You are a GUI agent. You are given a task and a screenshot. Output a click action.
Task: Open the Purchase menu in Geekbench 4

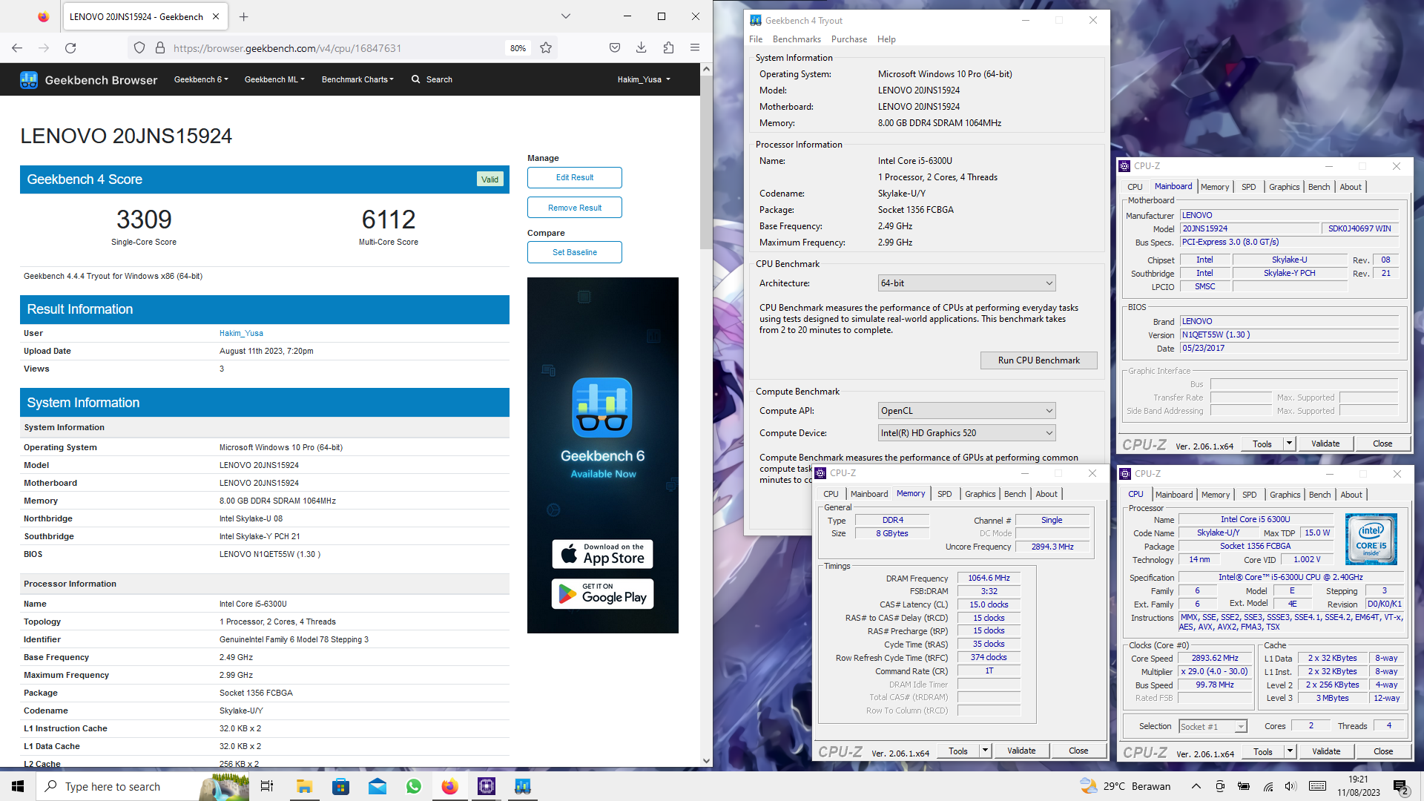coord(849,39)
